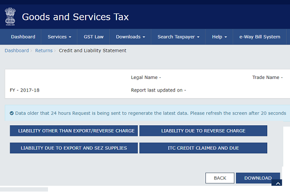This screenshot has height=195, width=290.
Task: Click Liability Other Than Export/Reverse Charge button
Action: tap(74, 131)
